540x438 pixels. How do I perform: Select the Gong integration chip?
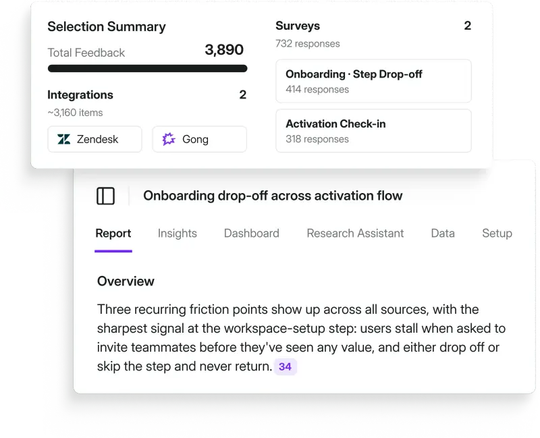199,139
